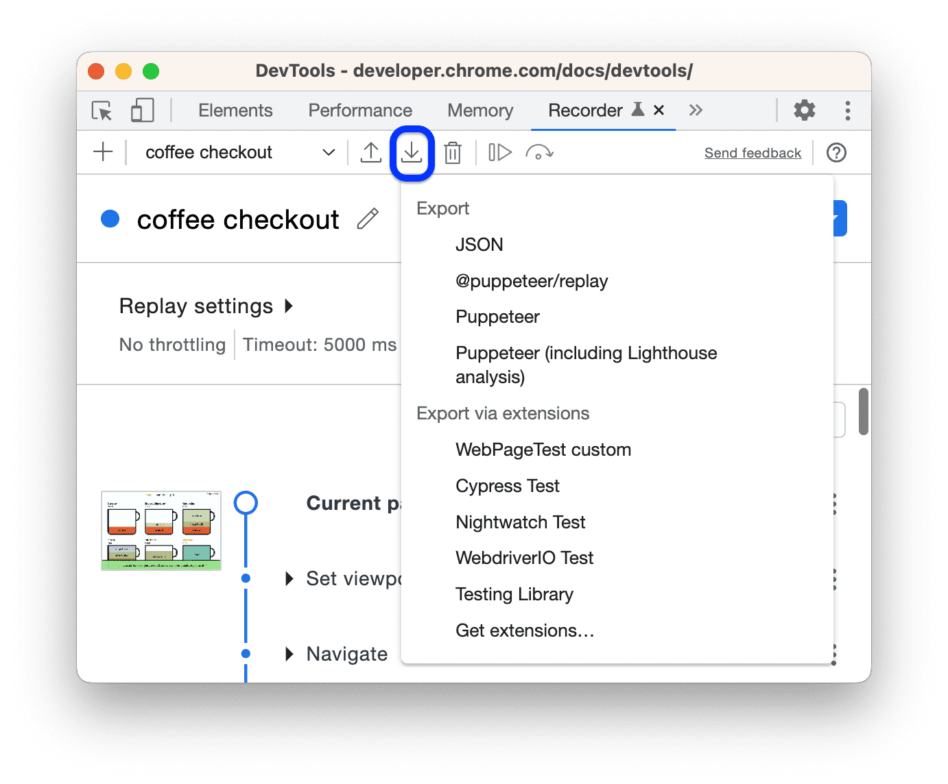Click the current page thumbnail
The width and height of the screenshot is (948, 784).
(161, 530)
